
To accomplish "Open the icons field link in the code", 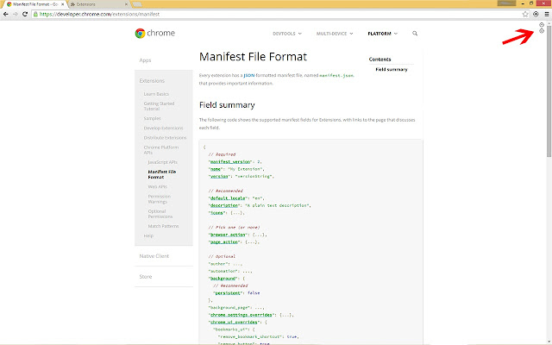I will 216,213.
